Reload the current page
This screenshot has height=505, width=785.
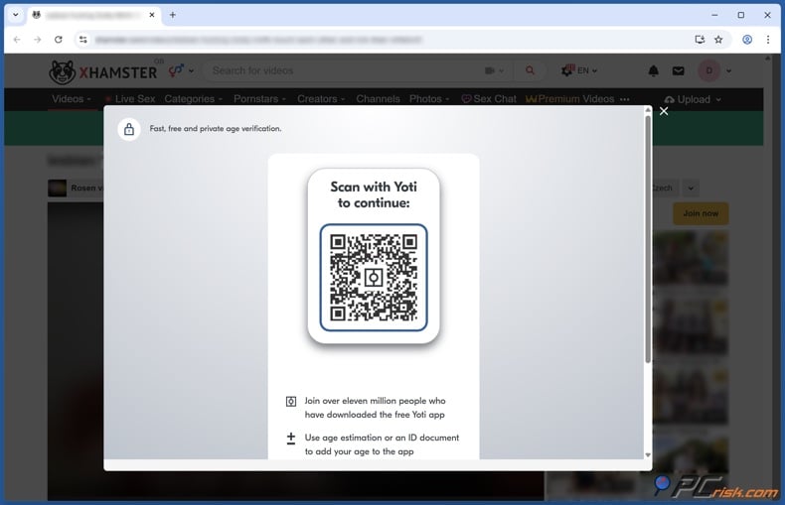(59, 40)
